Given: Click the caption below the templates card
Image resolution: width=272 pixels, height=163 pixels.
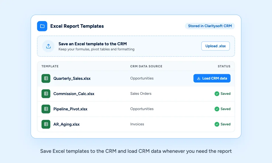Looking at the screenshot, I should pos(136,151).
